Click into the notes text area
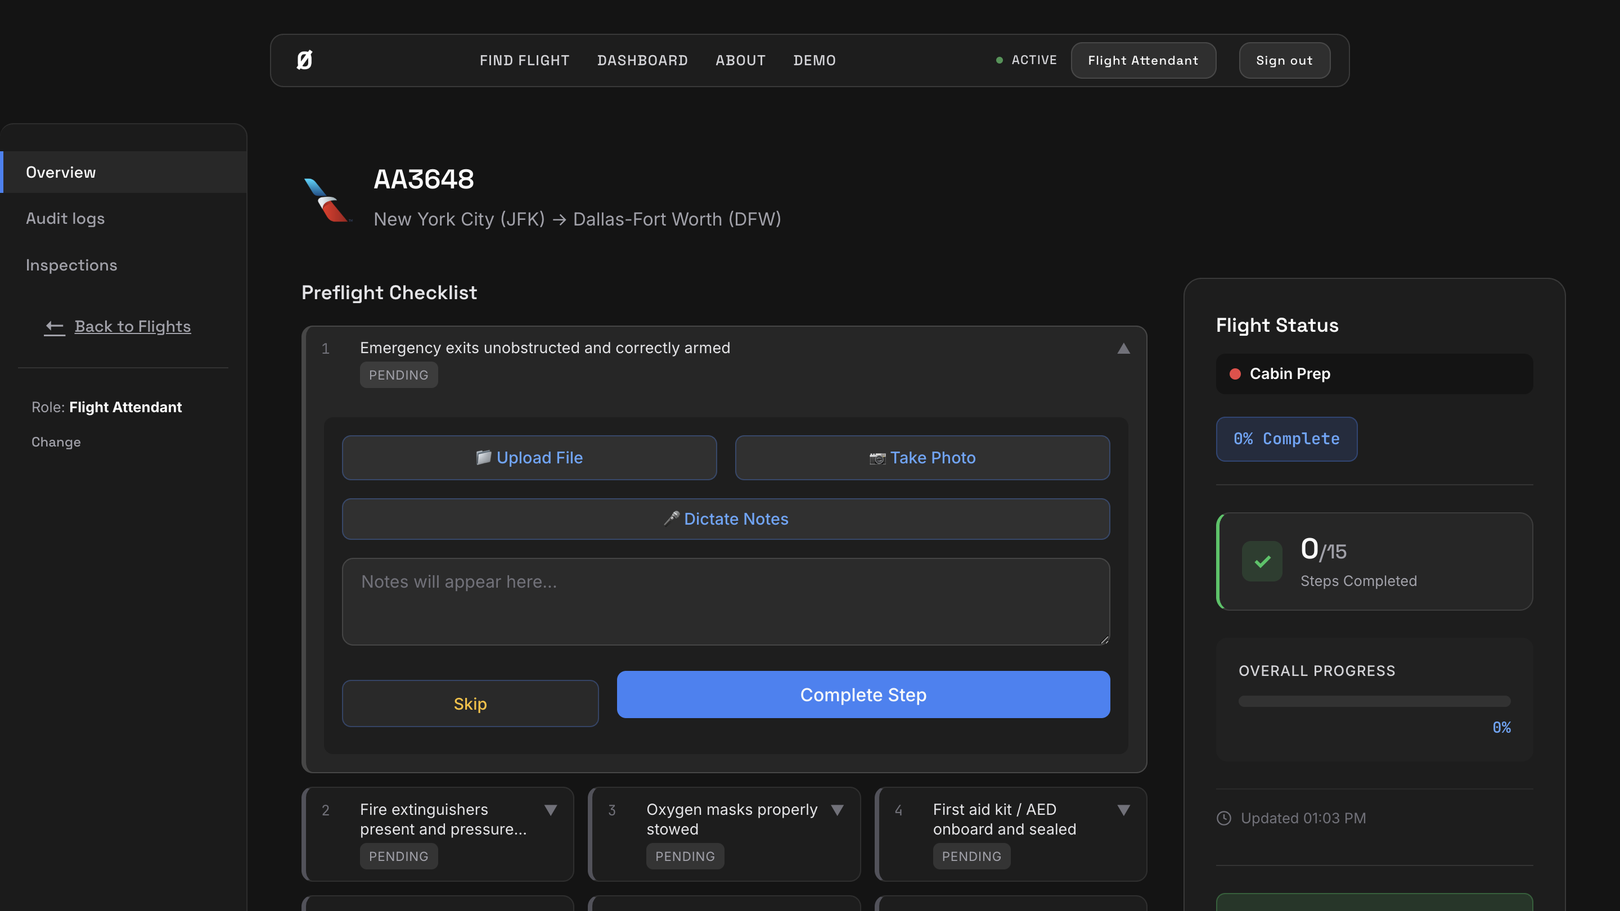1620x911 pixels. pyautogui.click(x=725, y=602)
